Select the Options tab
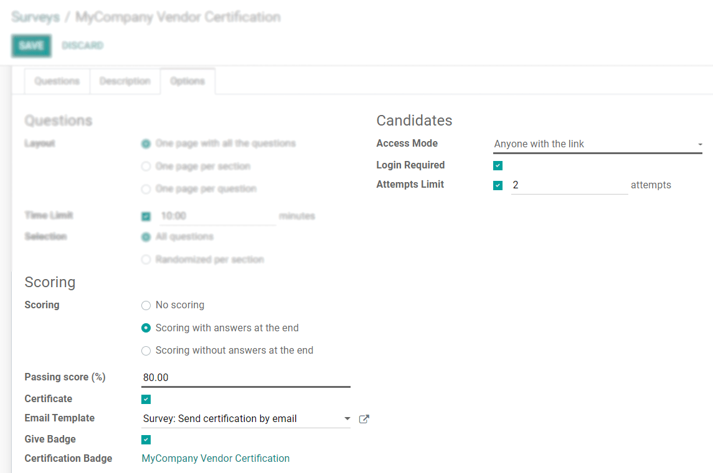Image resolution: width=713 pixels, height=473 pixels. pyautogui.click(x=187, y=81)
